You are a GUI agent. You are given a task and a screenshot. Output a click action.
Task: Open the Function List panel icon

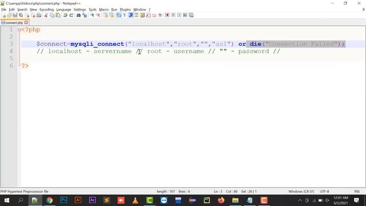point(148,15)
